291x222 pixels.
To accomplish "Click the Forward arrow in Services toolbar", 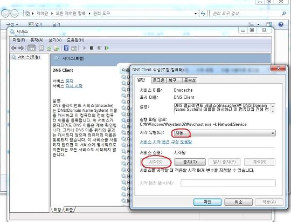I will click(x=21, y=48).
